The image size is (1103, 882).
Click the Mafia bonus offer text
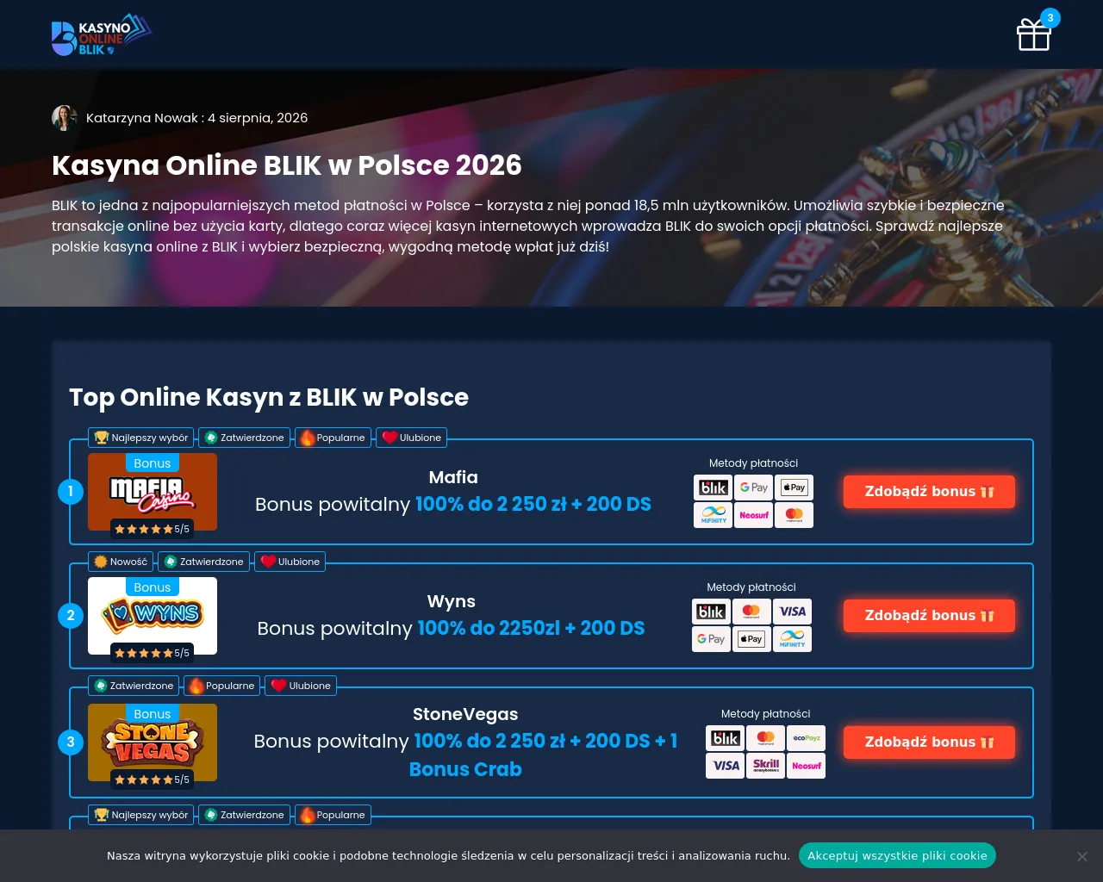(453, 504)
